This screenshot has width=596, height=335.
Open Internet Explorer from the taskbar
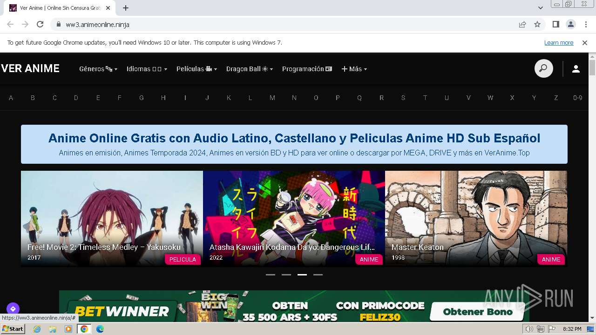(37, 329)
